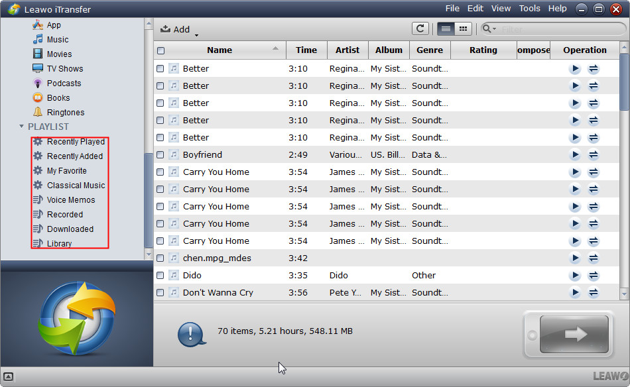The width and height of the screenshot is (630, 387).
Task: Open the Ringtones category in the sidebar
Action: pyautogui.click(x=65, y=112)
